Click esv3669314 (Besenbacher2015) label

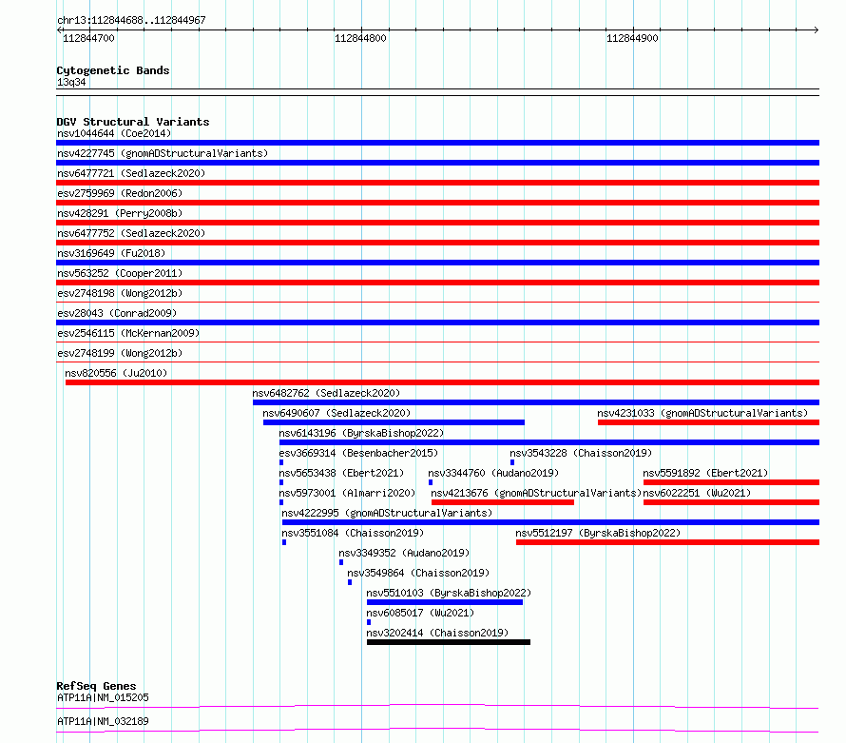point(358,453)
